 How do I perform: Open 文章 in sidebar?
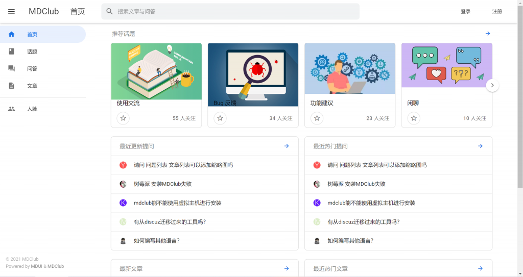point(43,86)
